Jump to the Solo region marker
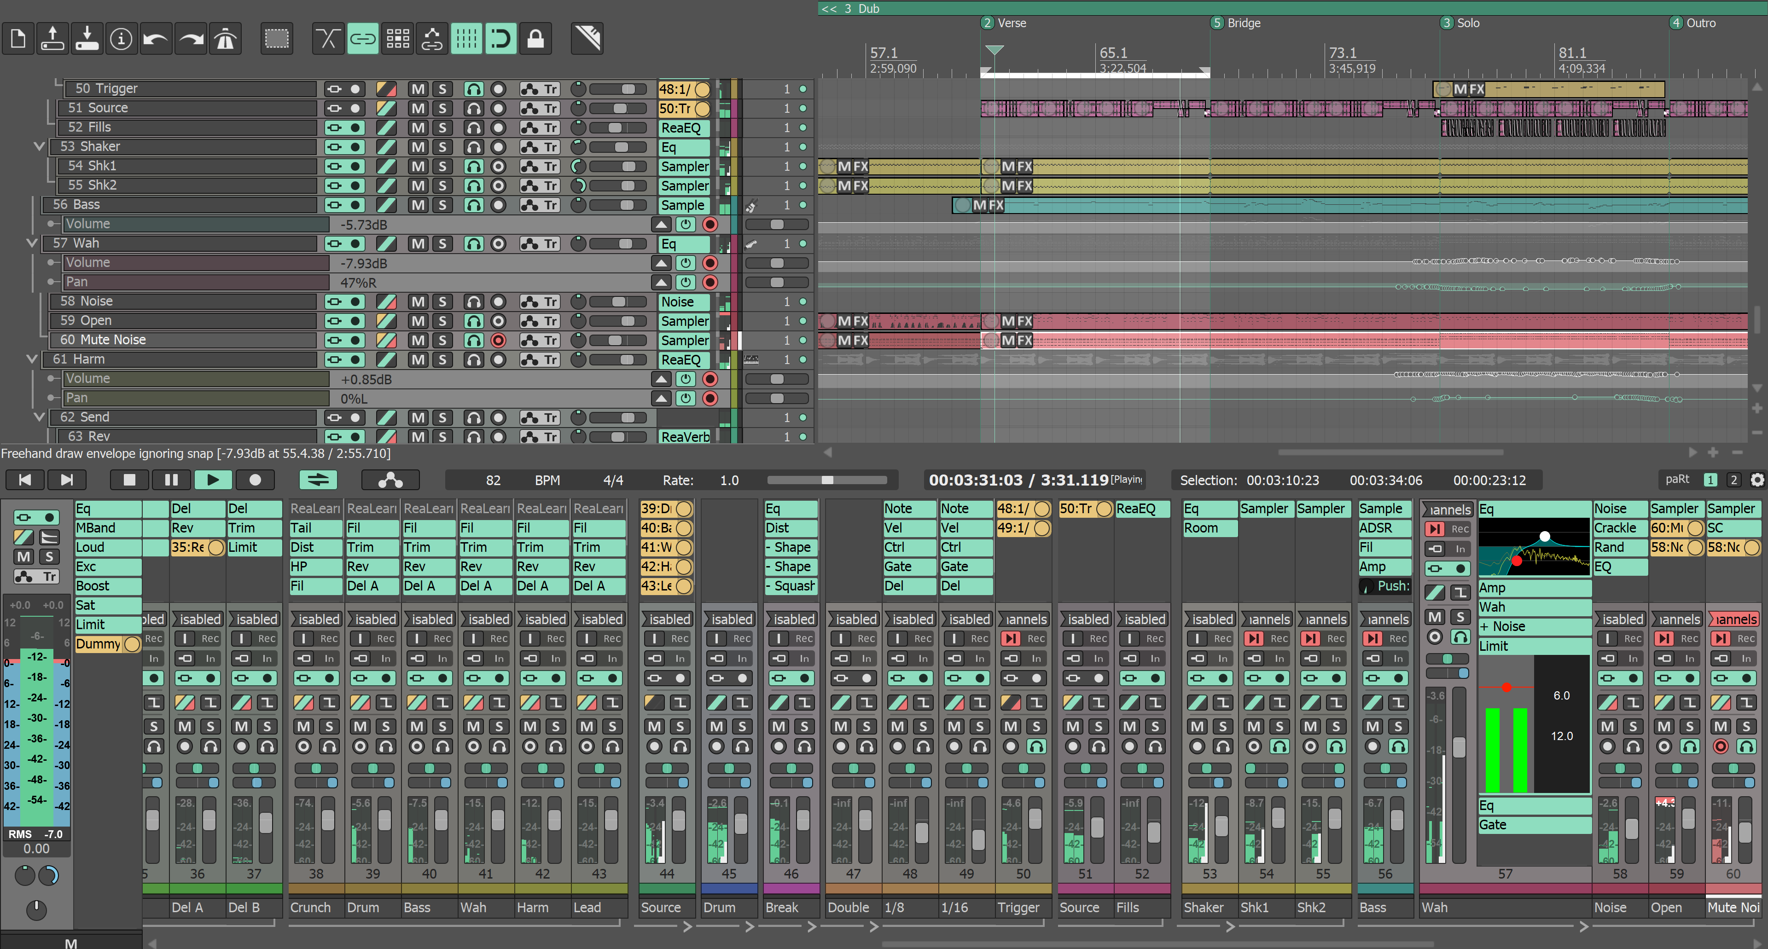The height and width of the screenshot is (949, 1768). (x=1460, y=23)
